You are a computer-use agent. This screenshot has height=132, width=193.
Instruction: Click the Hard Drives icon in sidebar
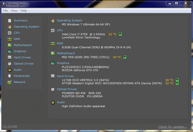(x=10, y=57)
